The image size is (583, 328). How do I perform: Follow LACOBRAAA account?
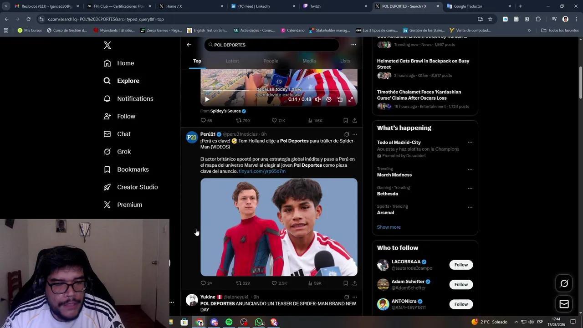[461, 265]
